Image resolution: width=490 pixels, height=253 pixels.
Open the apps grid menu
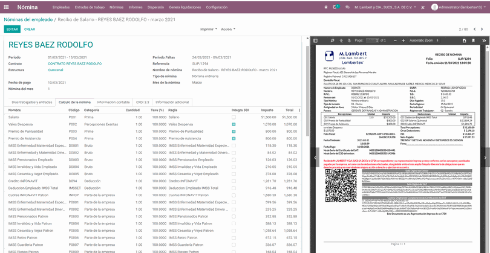(x=7, y=7)
